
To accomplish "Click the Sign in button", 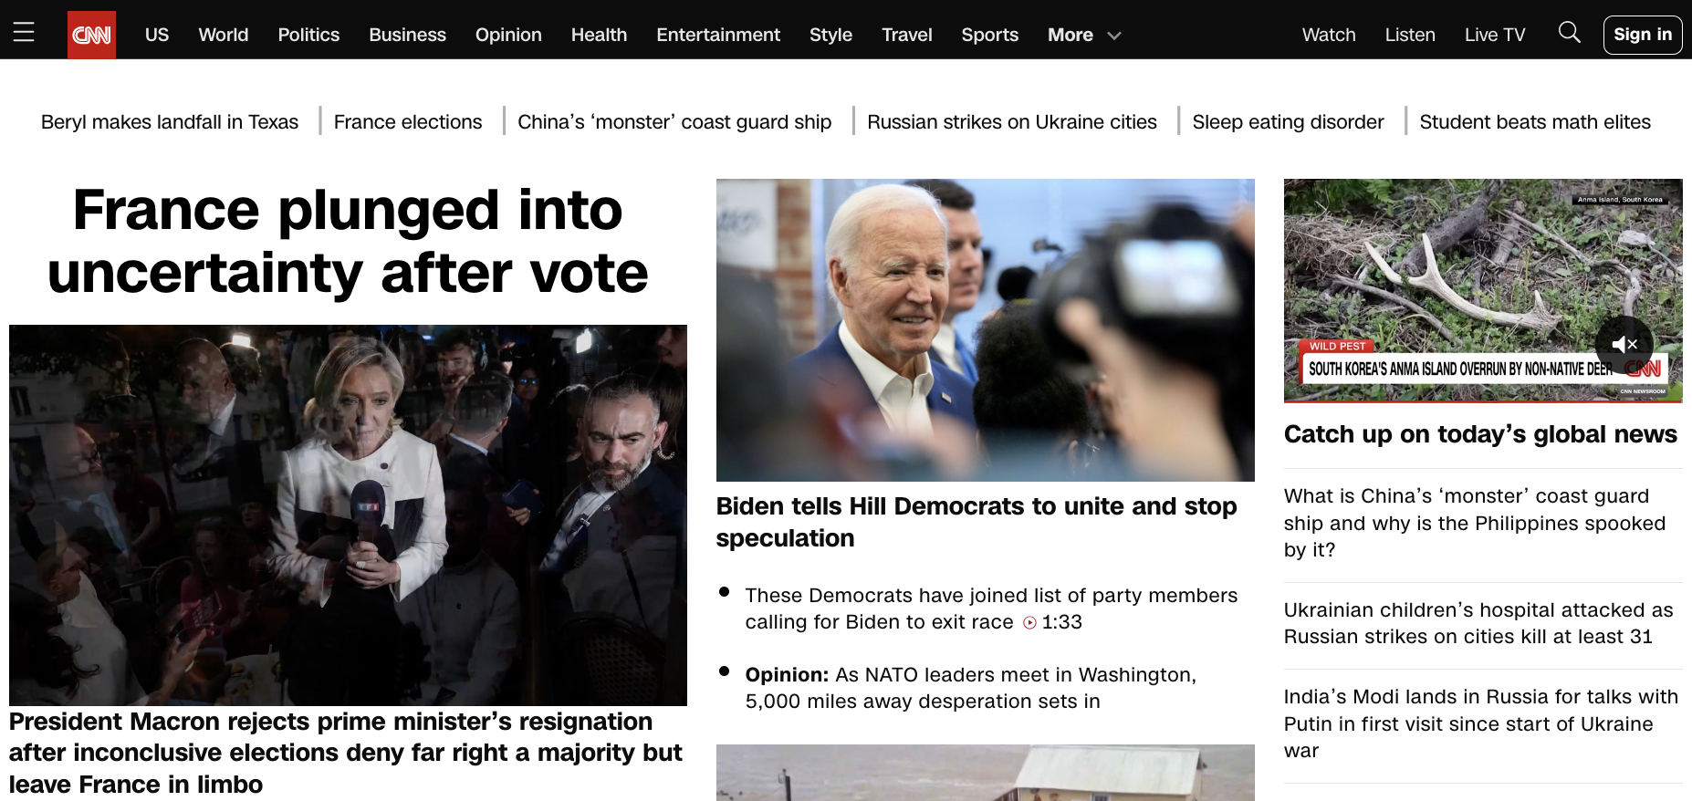I will click(x=1643, y=35).
